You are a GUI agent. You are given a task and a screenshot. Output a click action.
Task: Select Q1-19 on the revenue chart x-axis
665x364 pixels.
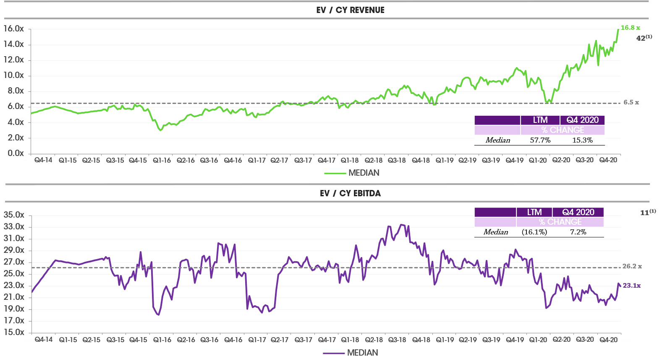point(445,160)
